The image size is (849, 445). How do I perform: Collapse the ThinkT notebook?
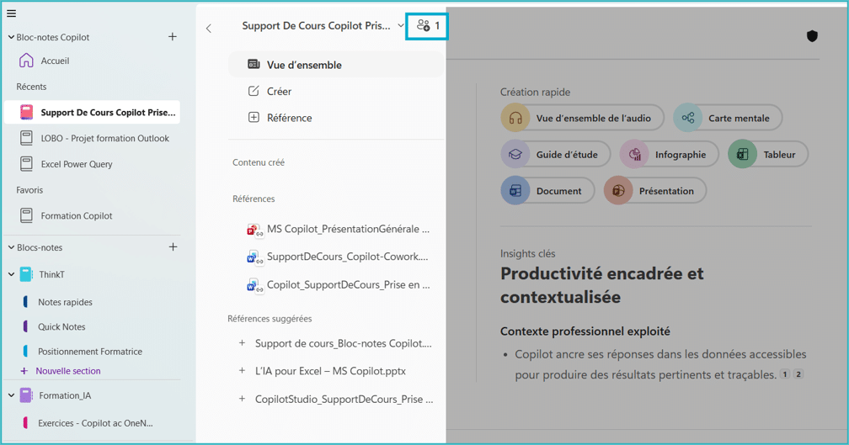pos(11,274)
